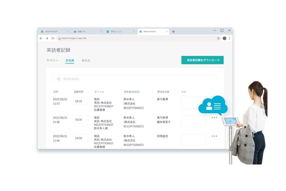286x191 pixels.
Task: Click the 弊社担当者 column header
Action: pos(163,92)
